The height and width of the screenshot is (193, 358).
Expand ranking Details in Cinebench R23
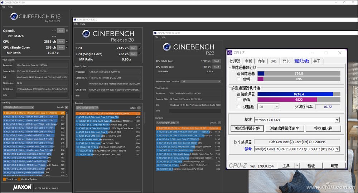point(219,123)
